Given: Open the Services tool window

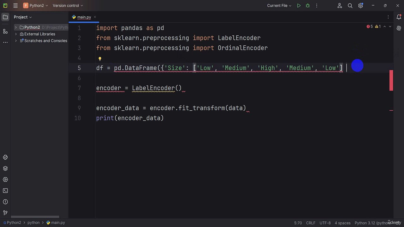Looking at the screenshot, I should point(5,179).
